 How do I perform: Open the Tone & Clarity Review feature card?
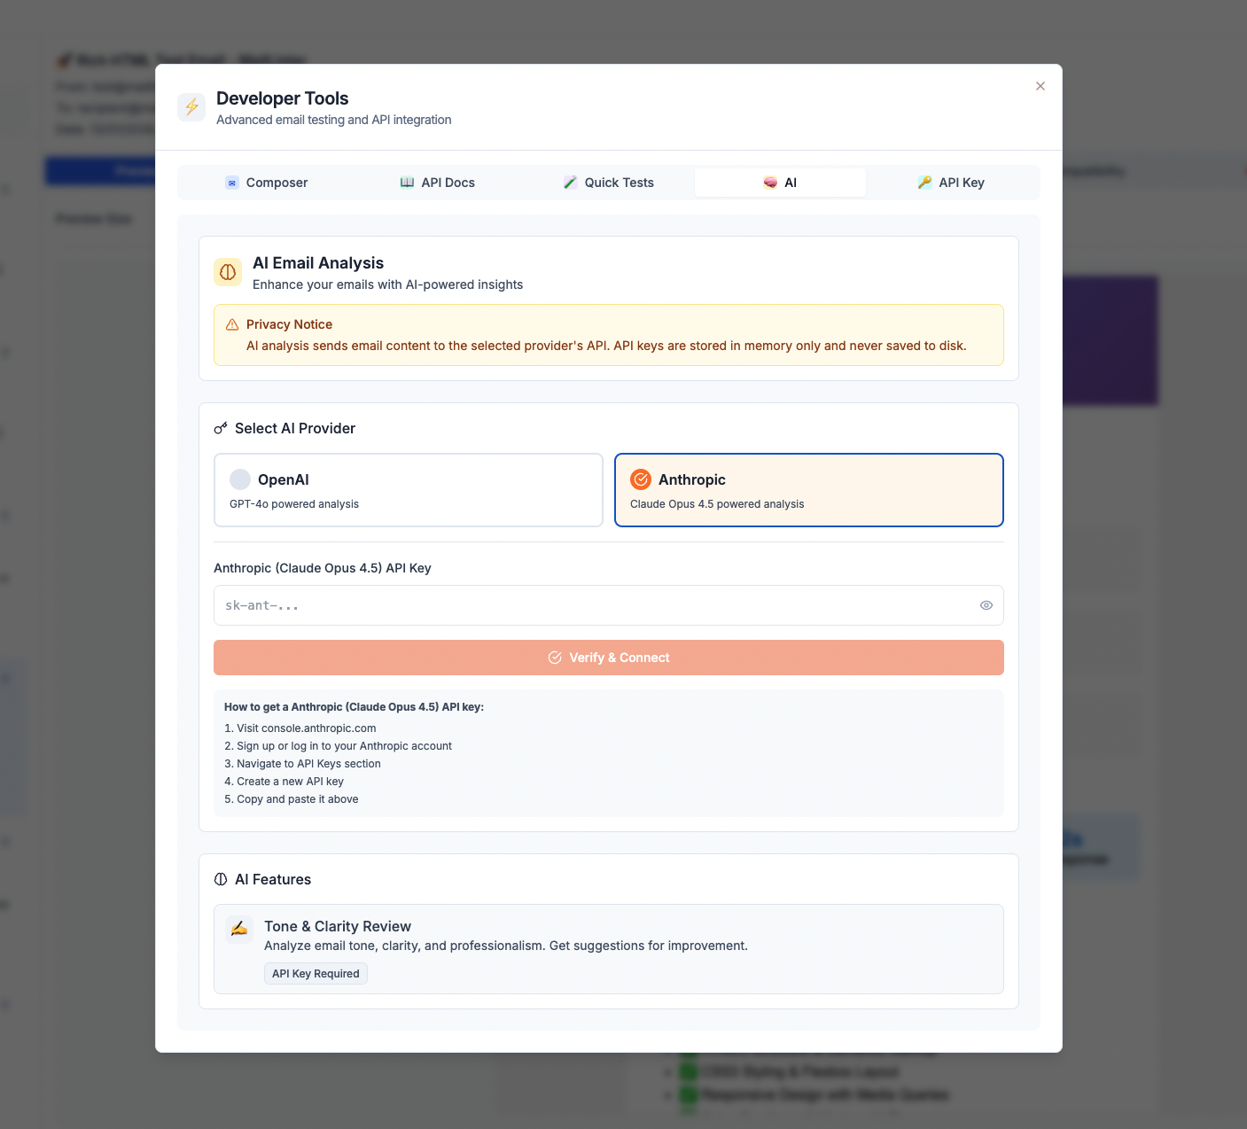pos(609,949)
